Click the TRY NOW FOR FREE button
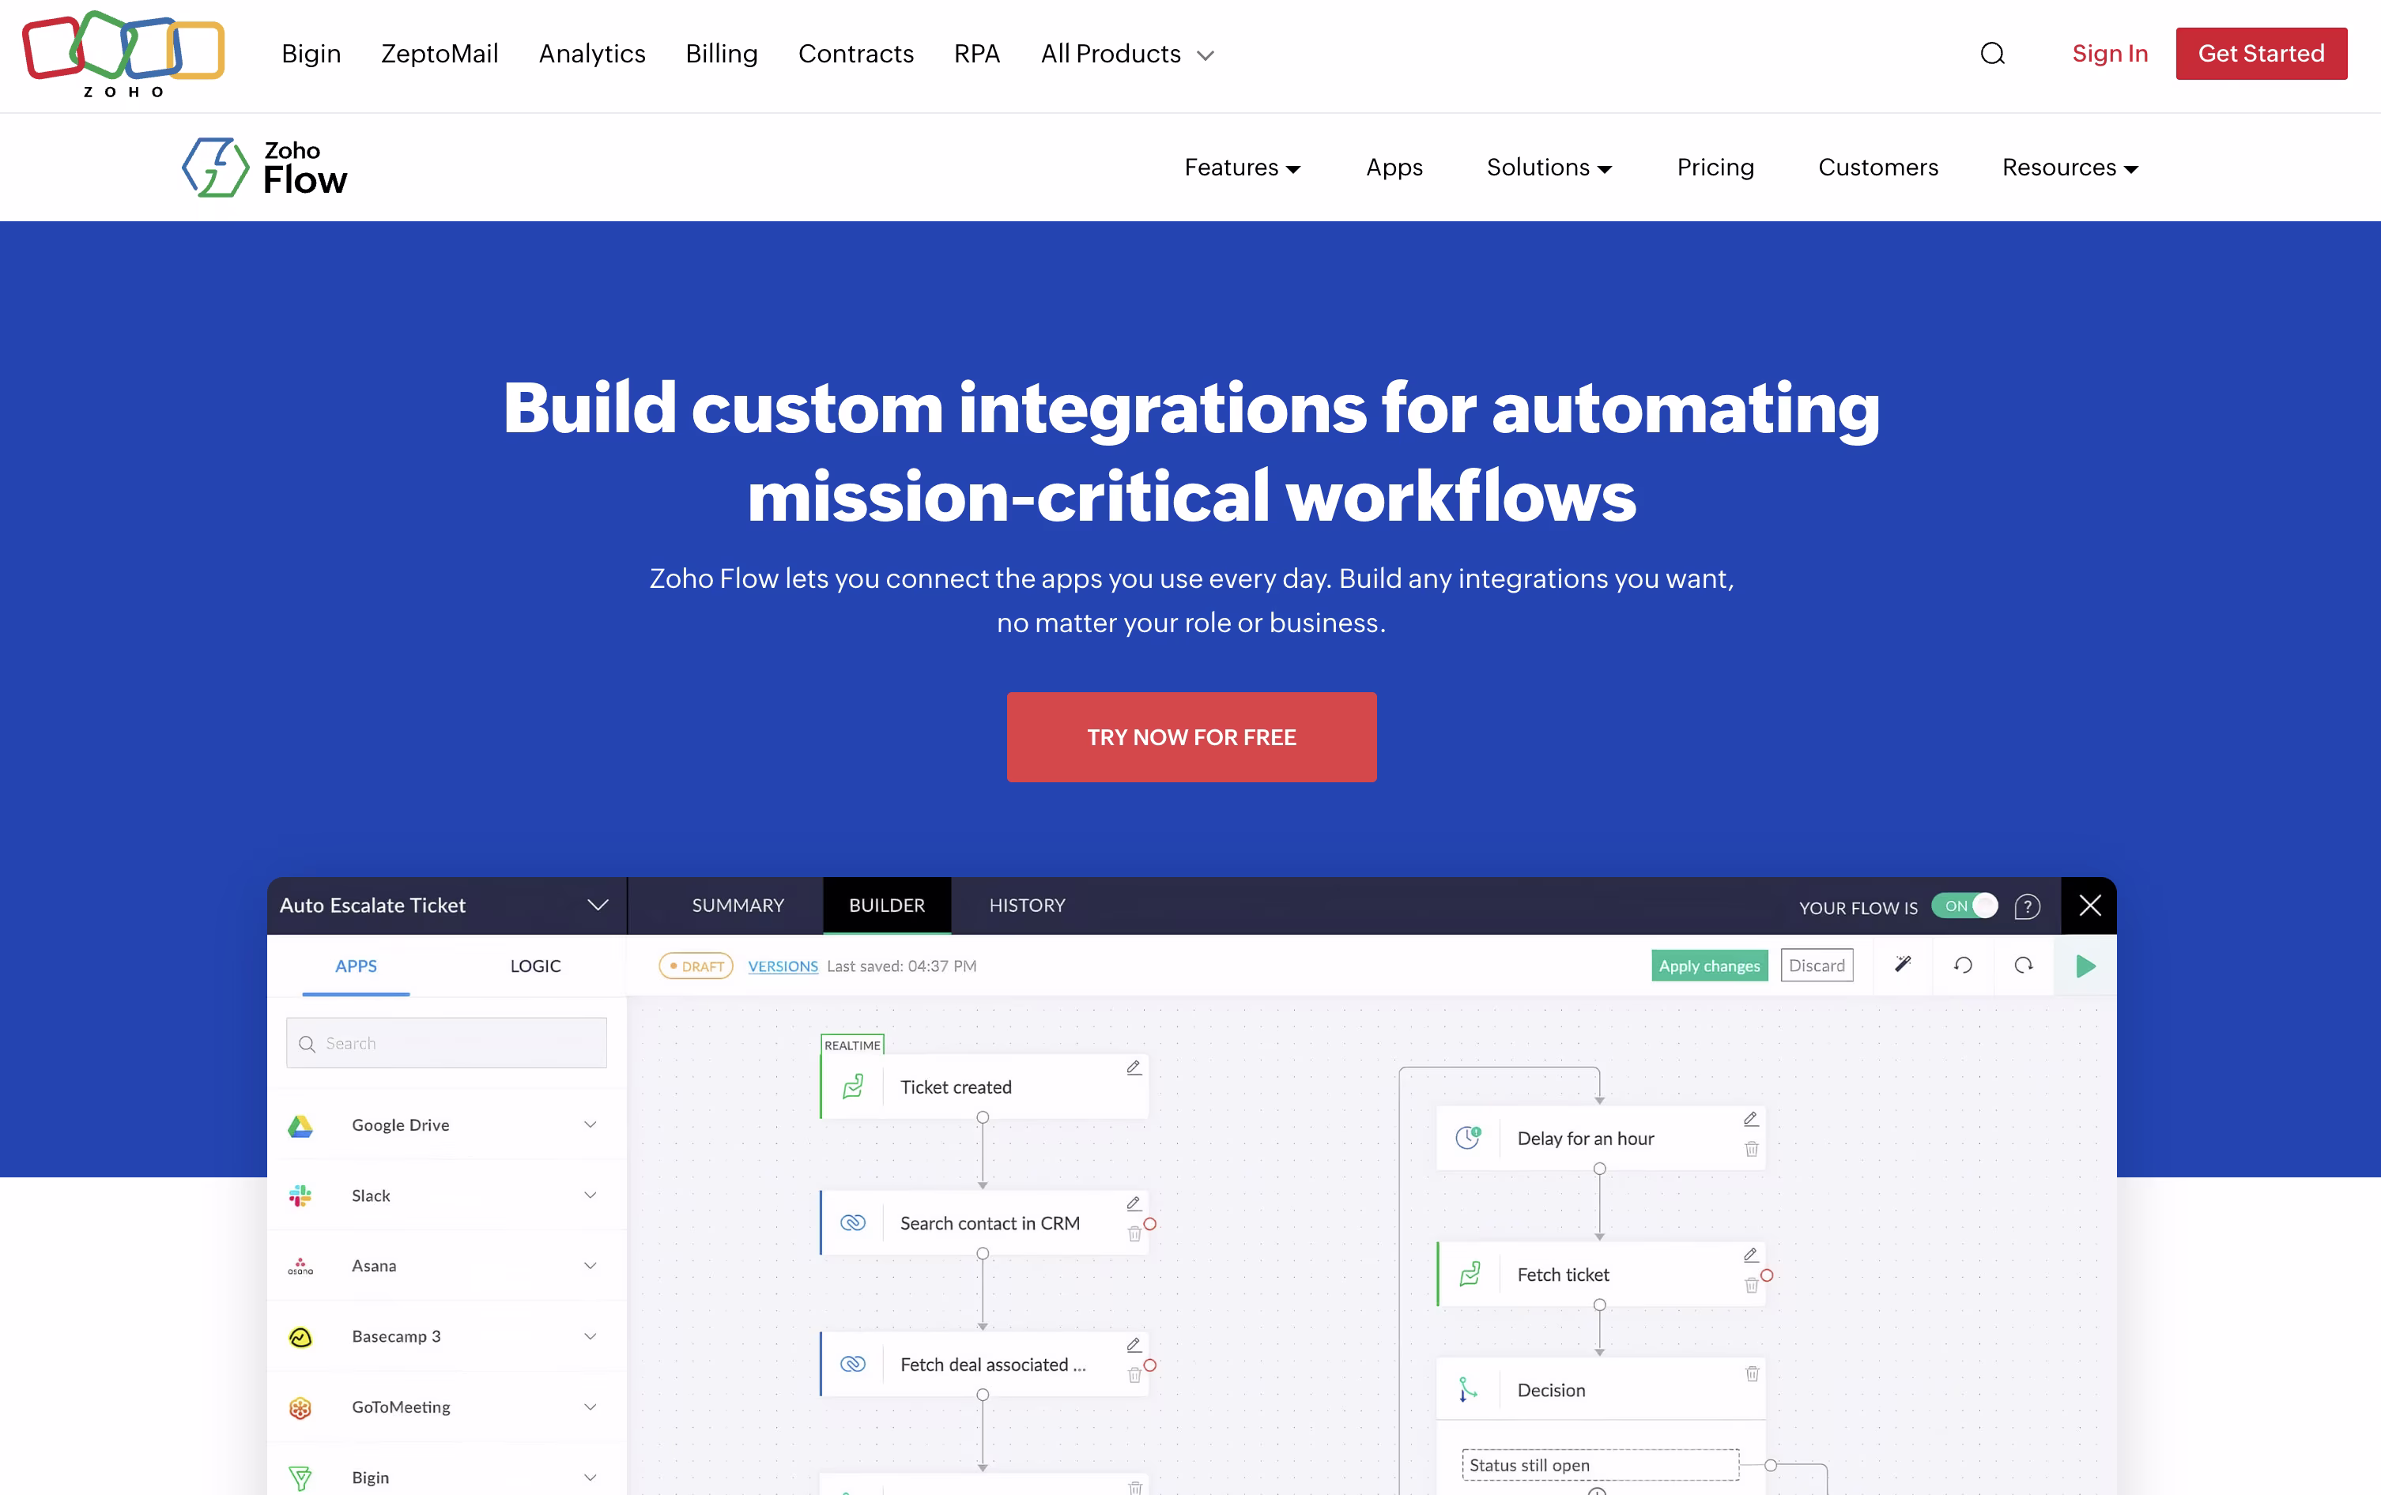The width and height of the screenshot is (2381, 1495). pos(1191,737)
